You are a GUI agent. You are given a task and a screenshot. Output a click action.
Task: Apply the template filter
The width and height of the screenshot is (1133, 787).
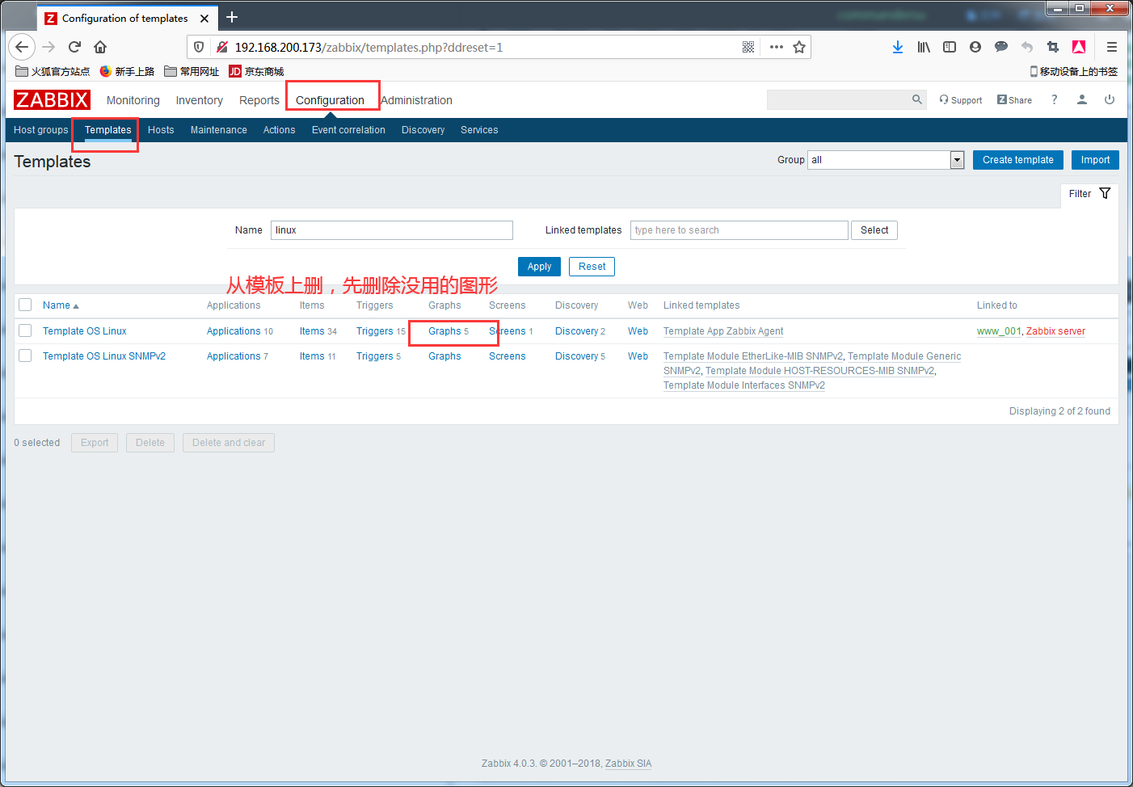pos(539,267)
